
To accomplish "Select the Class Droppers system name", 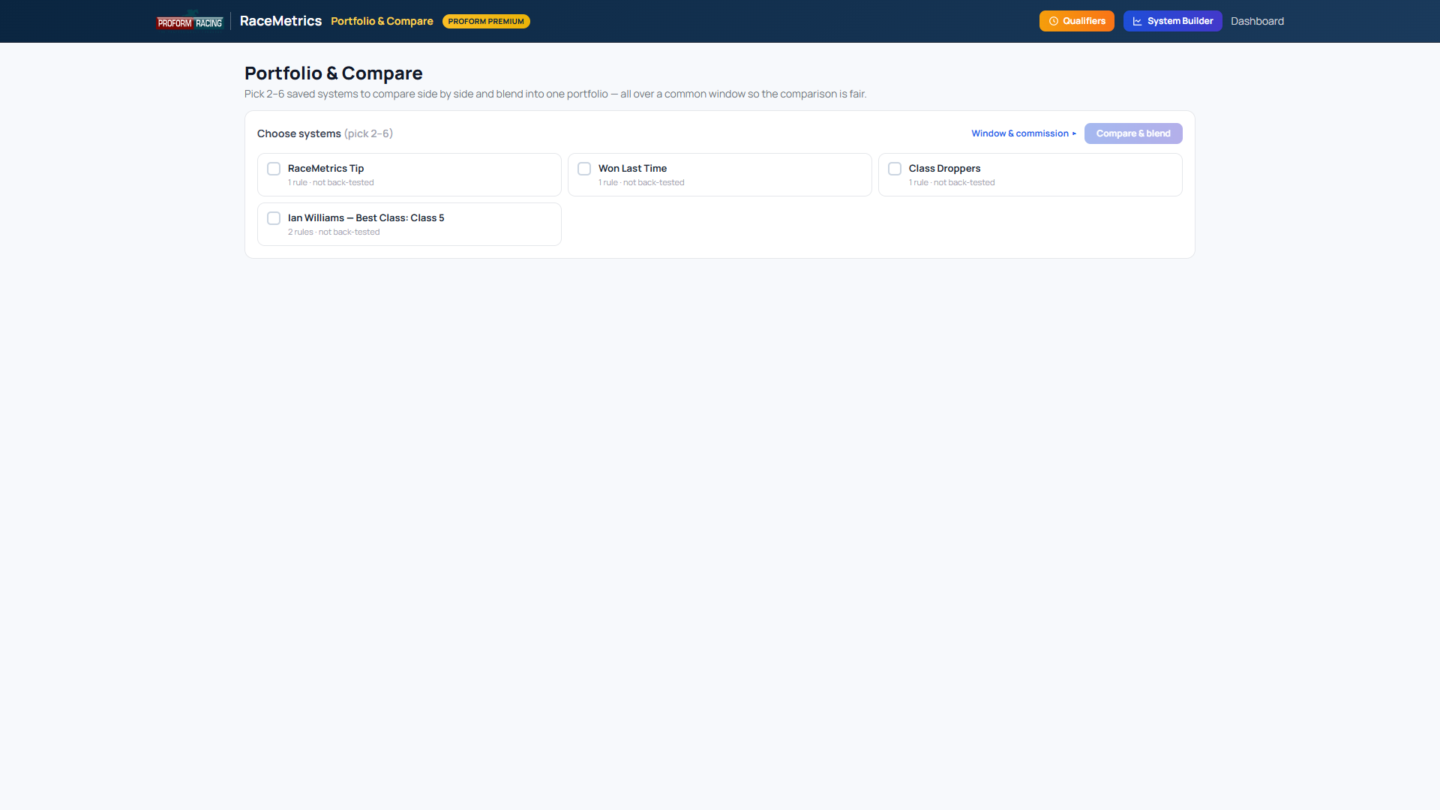I will click(x=944, y=169).
